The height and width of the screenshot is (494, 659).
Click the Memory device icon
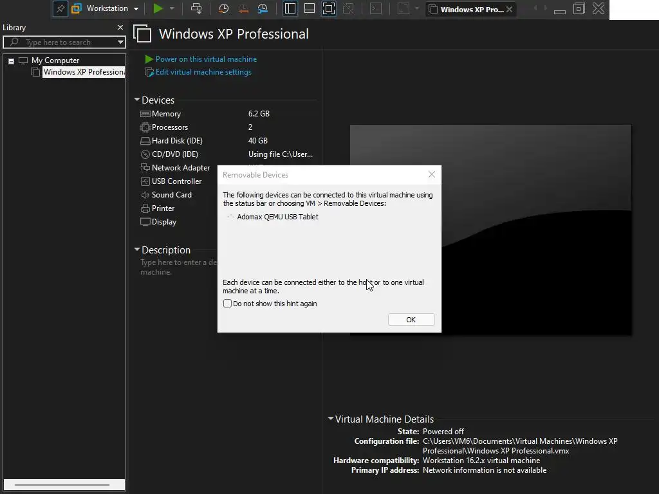pos(145,114)
